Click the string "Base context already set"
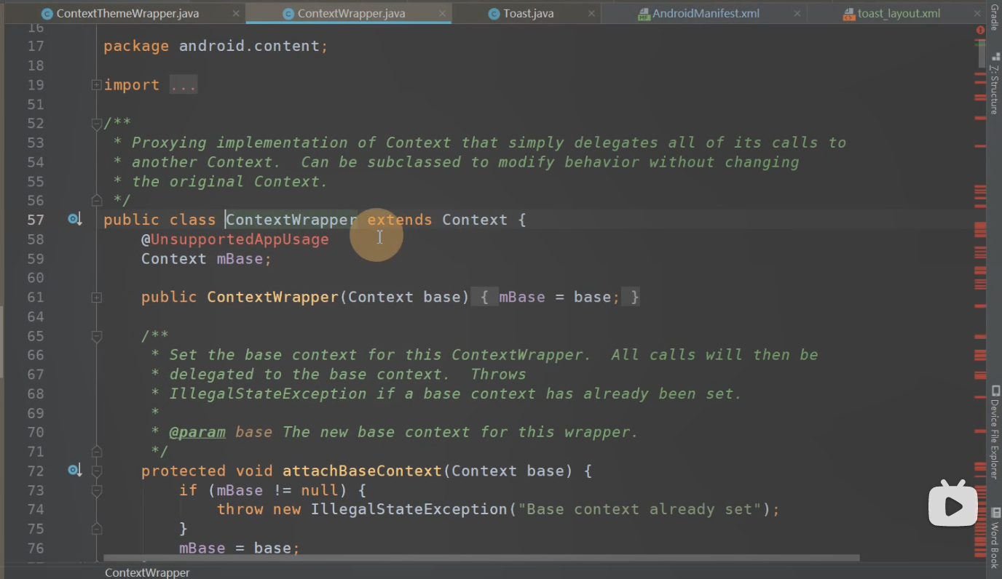 click(x=641, y=509)
